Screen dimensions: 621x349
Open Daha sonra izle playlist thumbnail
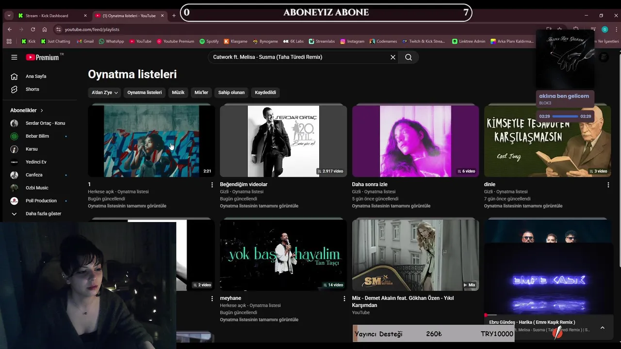point(415,141)
